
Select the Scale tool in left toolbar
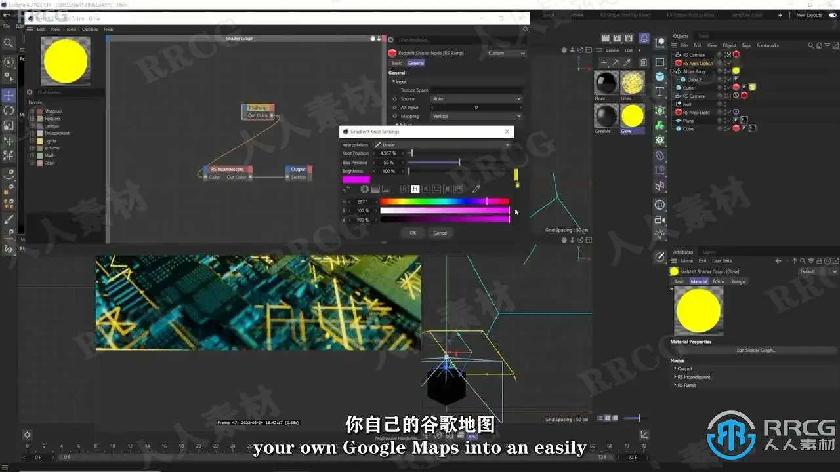tap(9, 126)
